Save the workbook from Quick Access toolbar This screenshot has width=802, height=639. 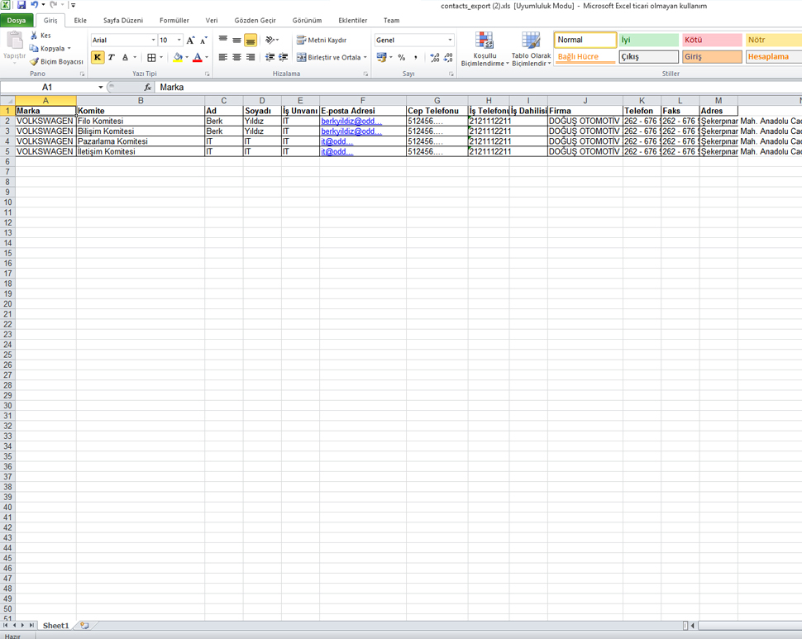(21, 5)
